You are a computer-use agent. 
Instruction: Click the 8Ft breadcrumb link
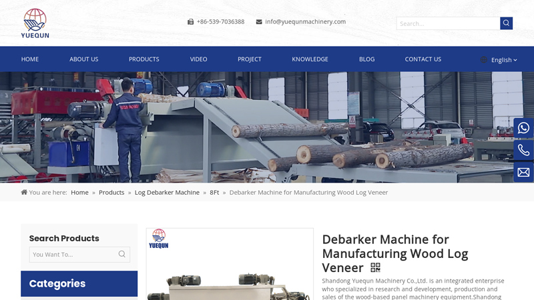214,192
